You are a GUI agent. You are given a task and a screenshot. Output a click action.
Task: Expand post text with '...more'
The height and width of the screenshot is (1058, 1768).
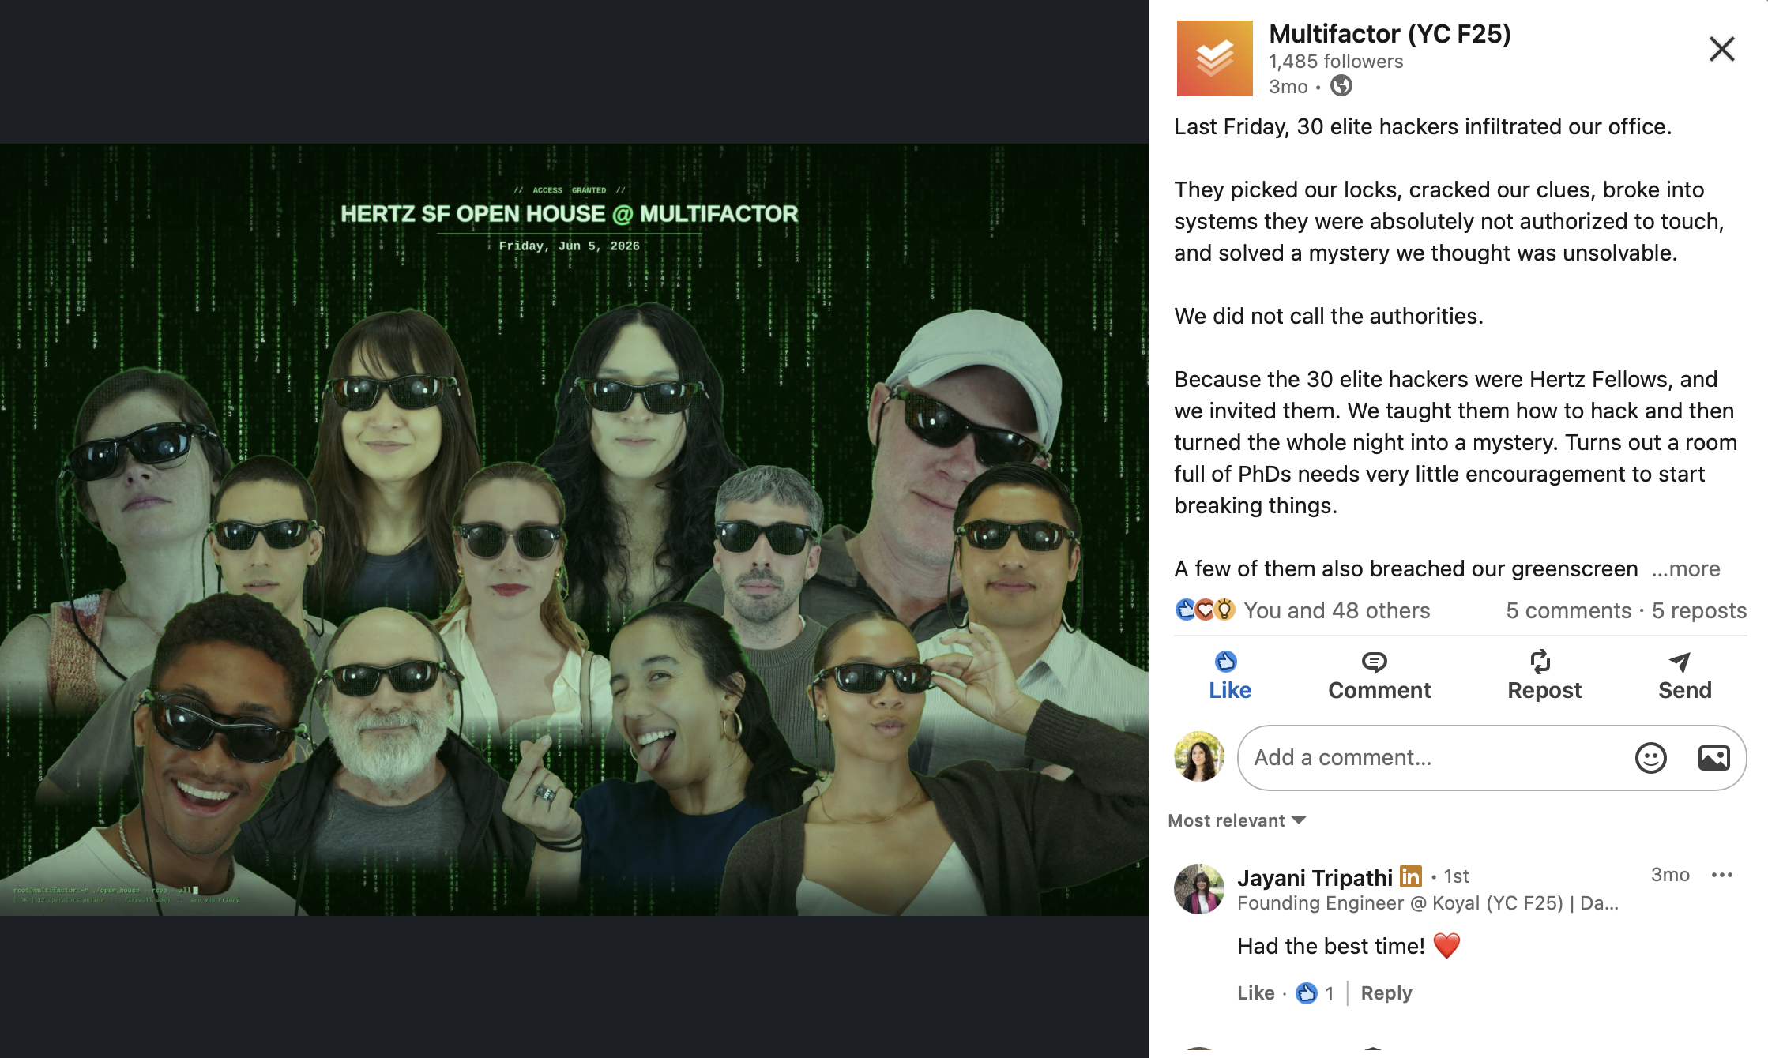1686,568
